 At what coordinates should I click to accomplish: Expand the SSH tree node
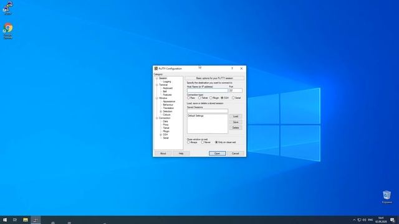pyautogui.click(x=161, y=134)
